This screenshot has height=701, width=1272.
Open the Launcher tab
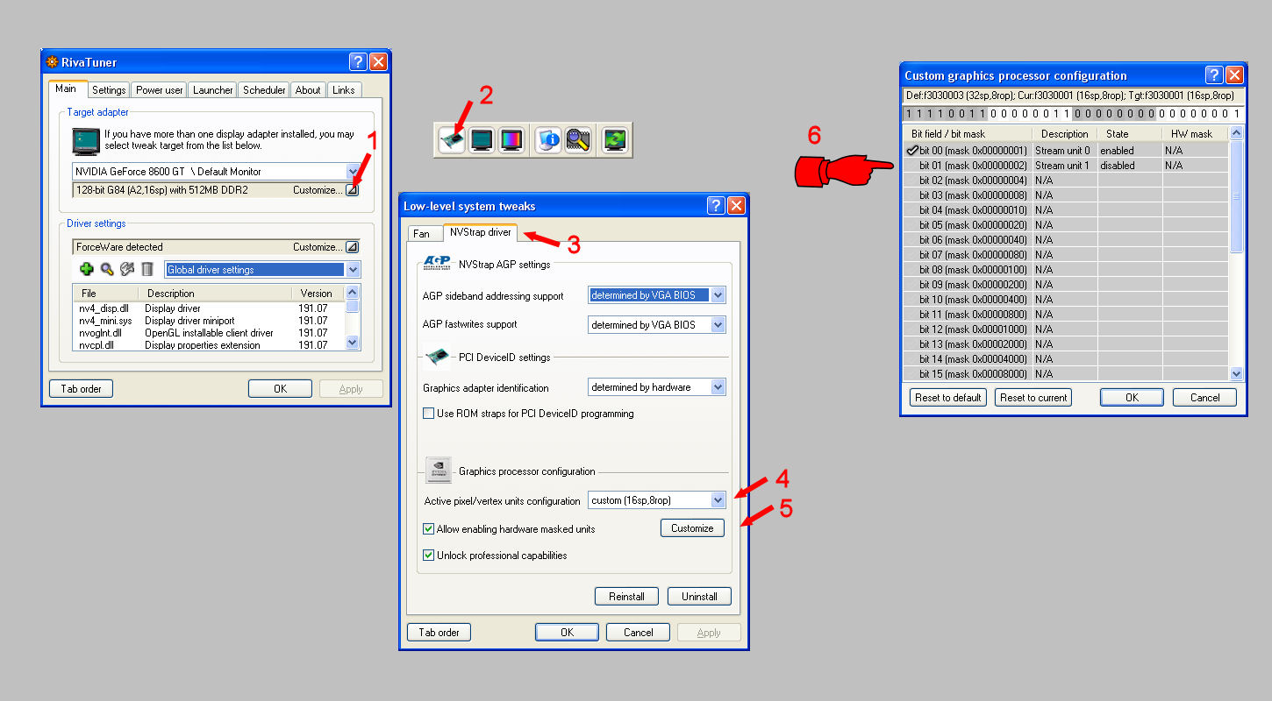pos(213,90)
